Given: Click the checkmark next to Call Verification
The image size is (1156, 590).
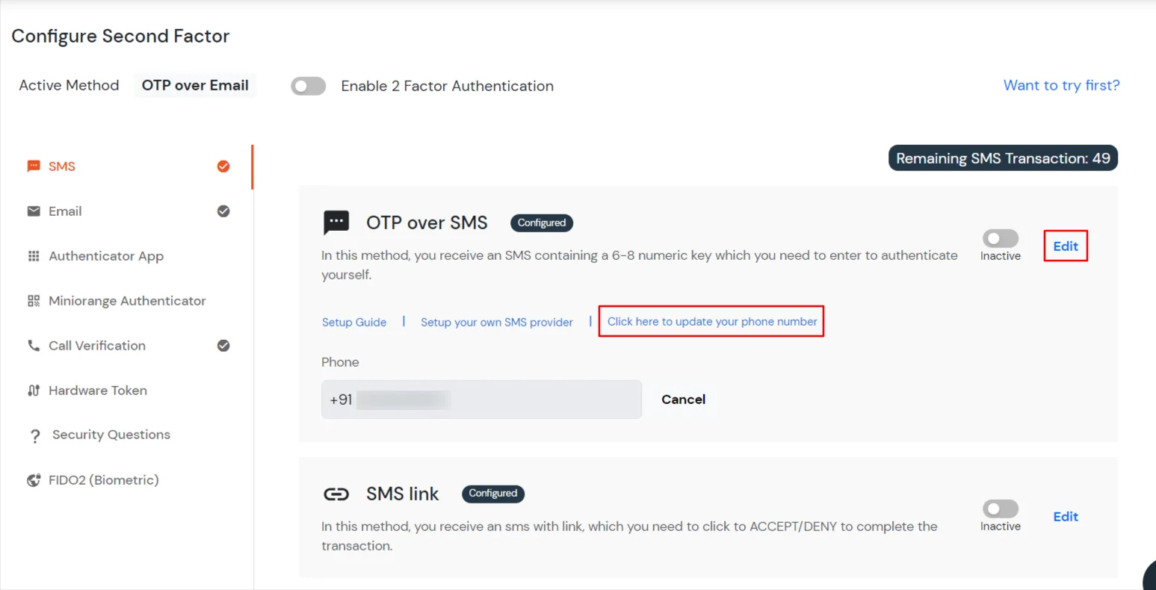Looking at the screenshot, I should point(223,345).
